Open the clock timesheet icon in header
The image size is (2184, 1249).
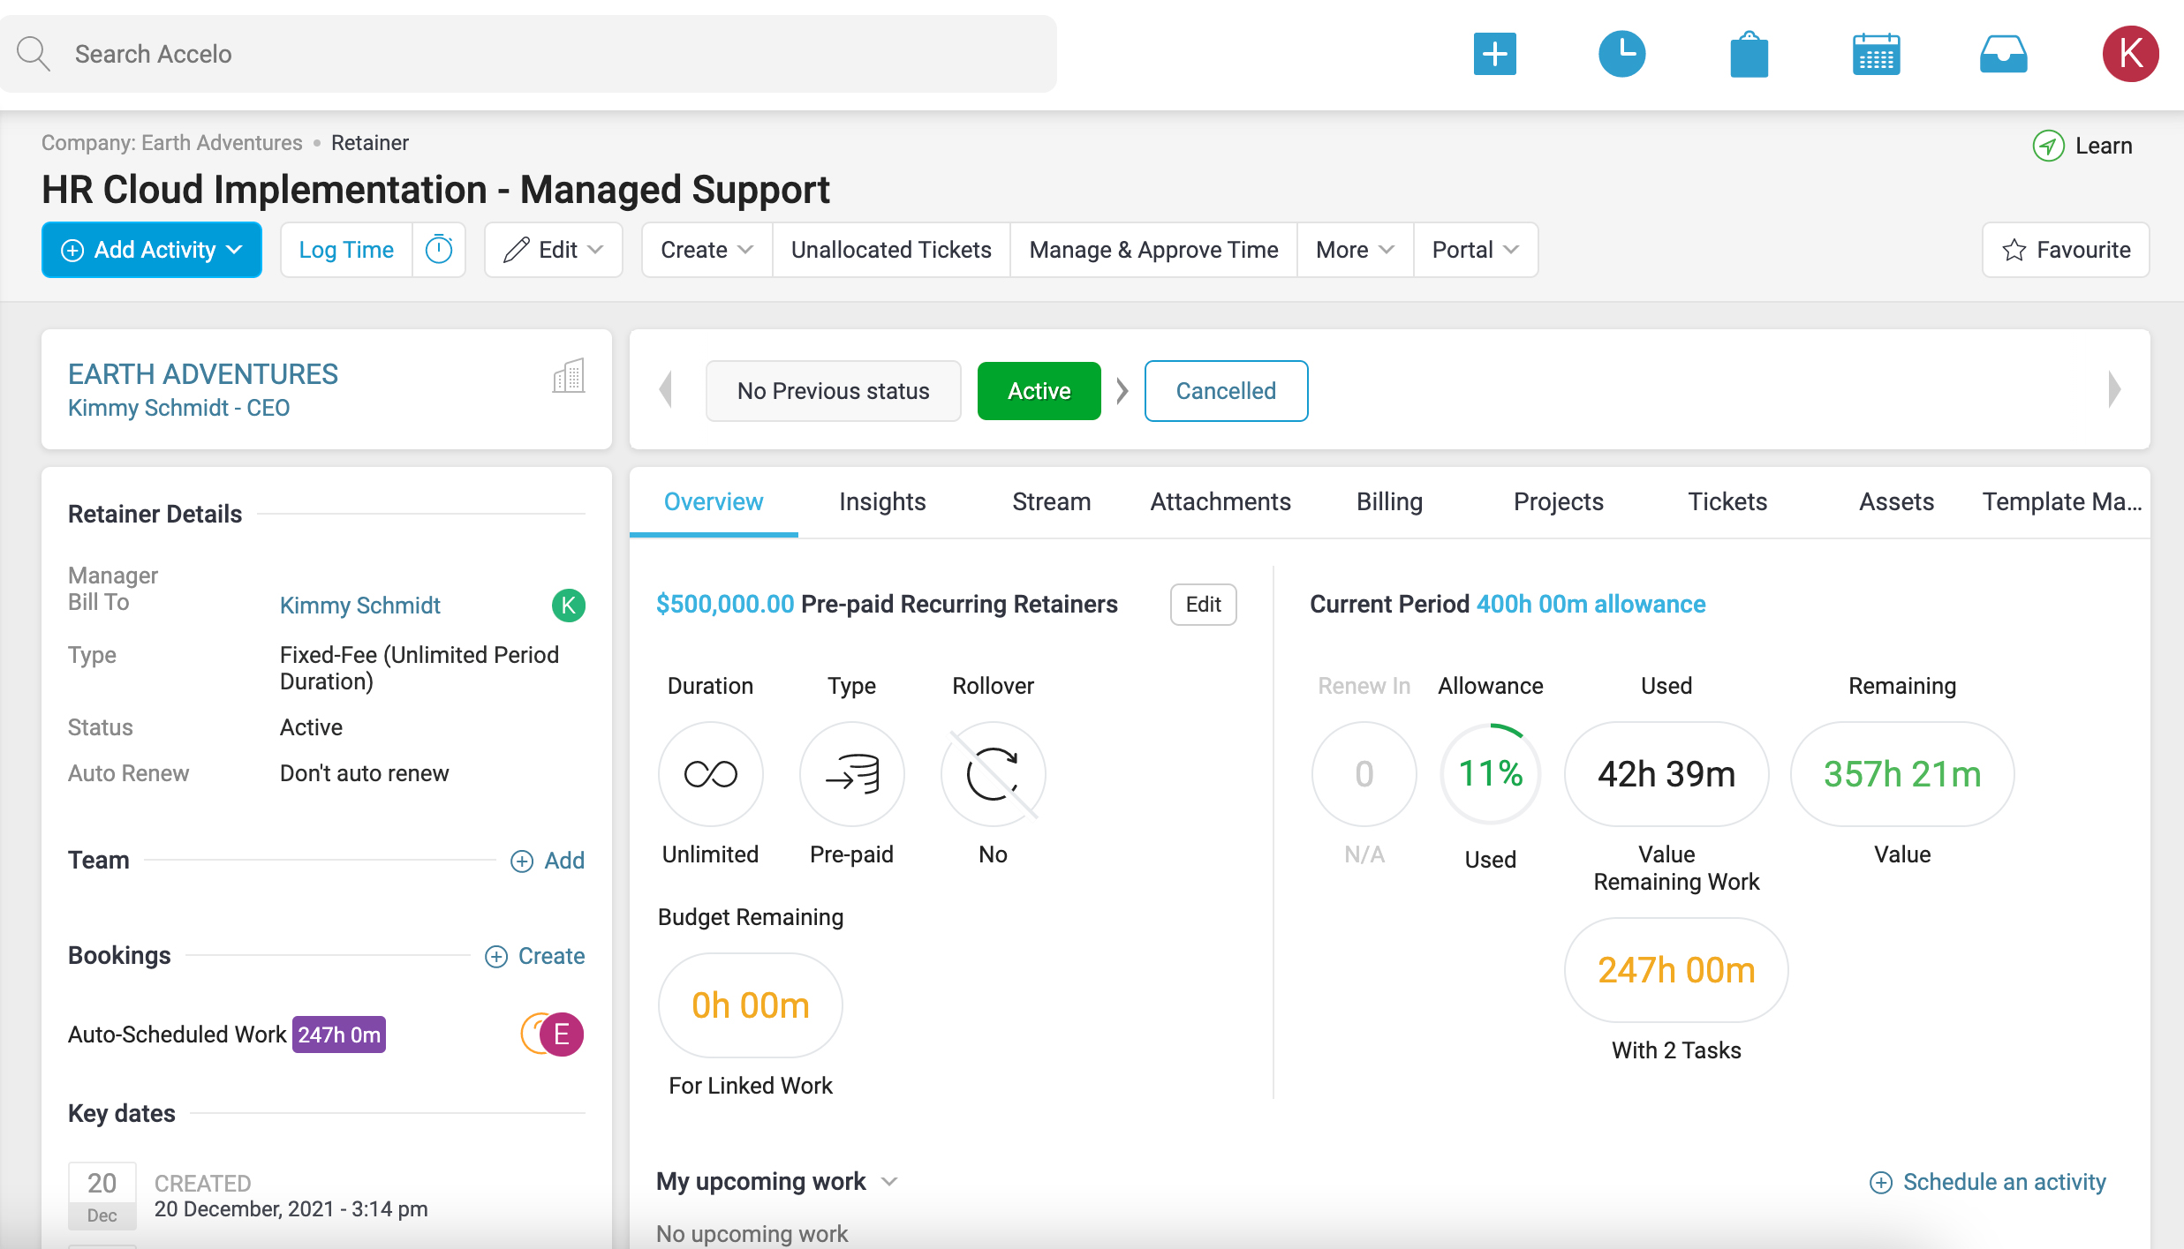1621,54
